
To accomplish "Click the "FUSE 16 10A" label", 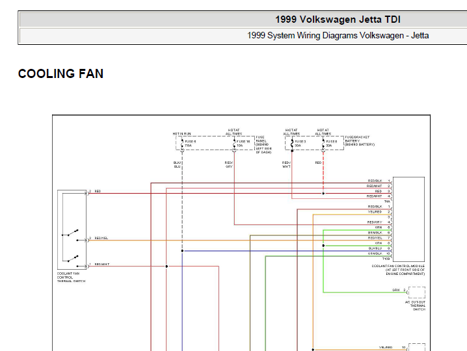I will pyautogui.click(x=243, y=144).
